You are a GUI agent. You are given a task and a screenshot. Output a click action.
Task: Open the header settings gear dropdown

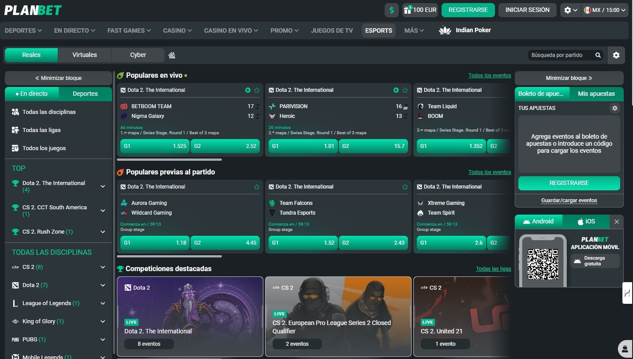pos(570,10)
